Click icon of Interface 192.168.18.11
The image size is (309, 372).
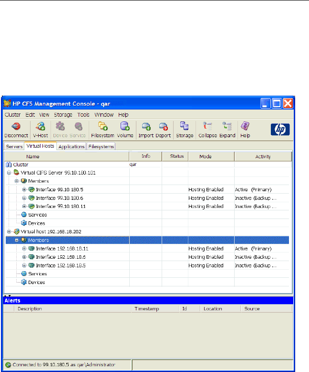pyautogui.click(x=31, y=248)
